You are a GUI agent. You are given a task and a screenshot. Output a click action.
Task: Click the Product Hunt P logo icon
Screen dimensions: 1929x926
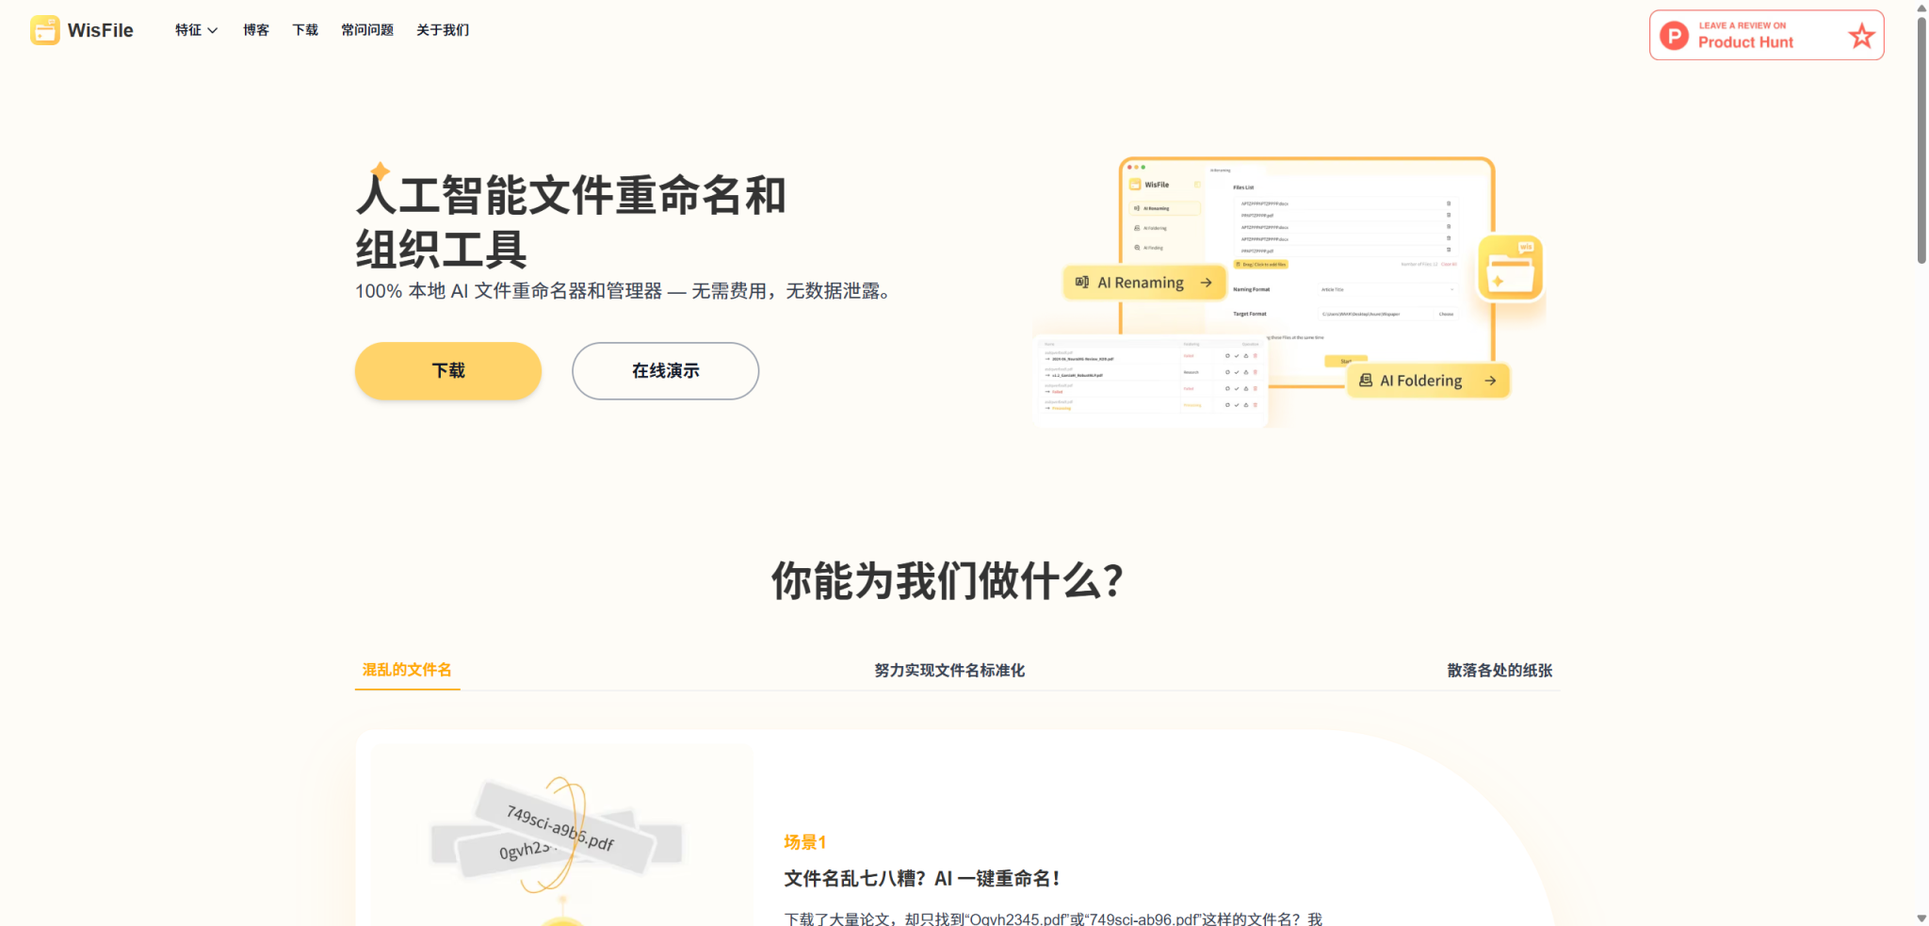coord(1674,36)
